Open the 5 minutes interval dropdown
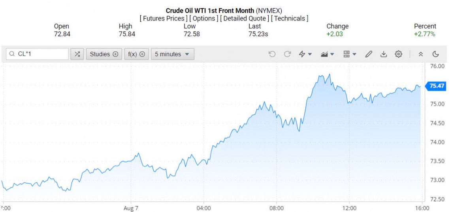452x212 pixels. [x=172, y=54]
